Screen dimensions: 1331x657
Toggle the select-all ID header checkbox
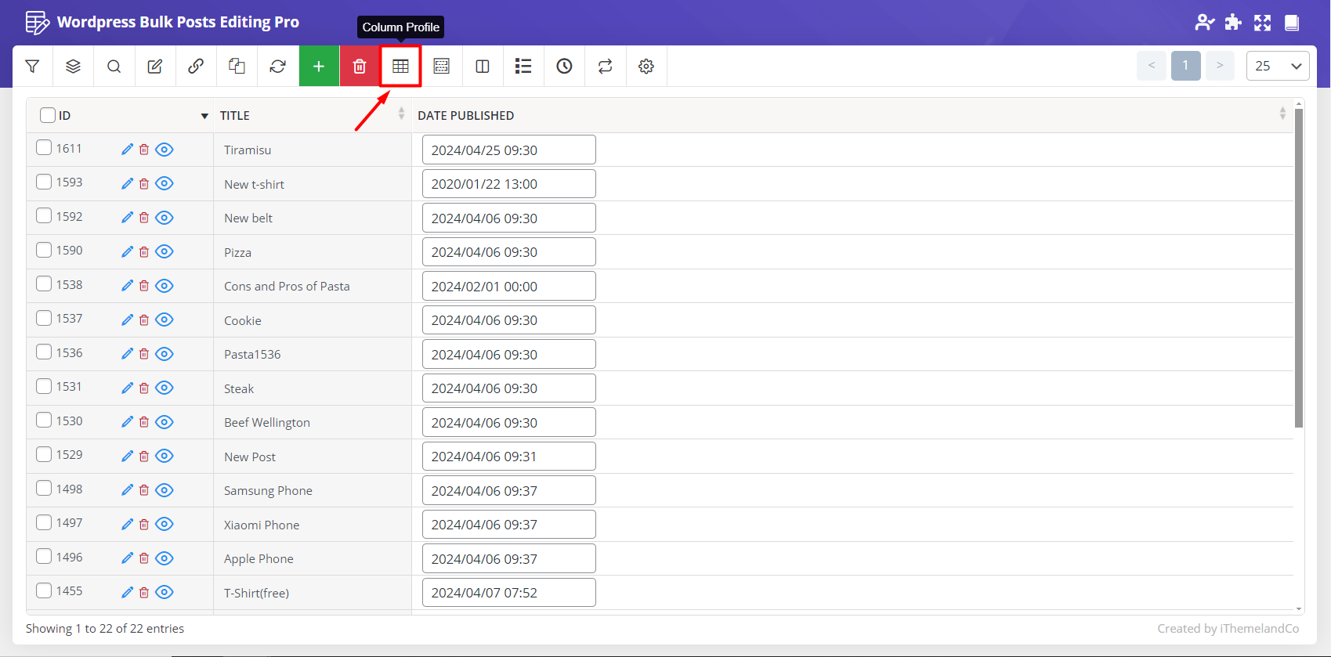click(48, 115)
